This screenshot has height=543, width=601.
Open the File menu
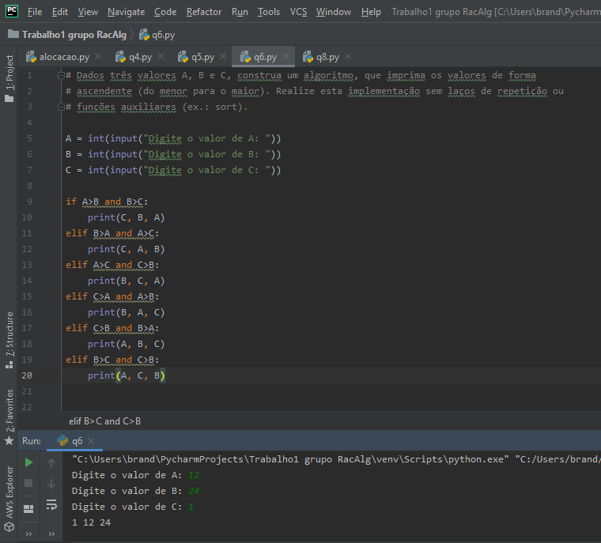coord(35,12)
